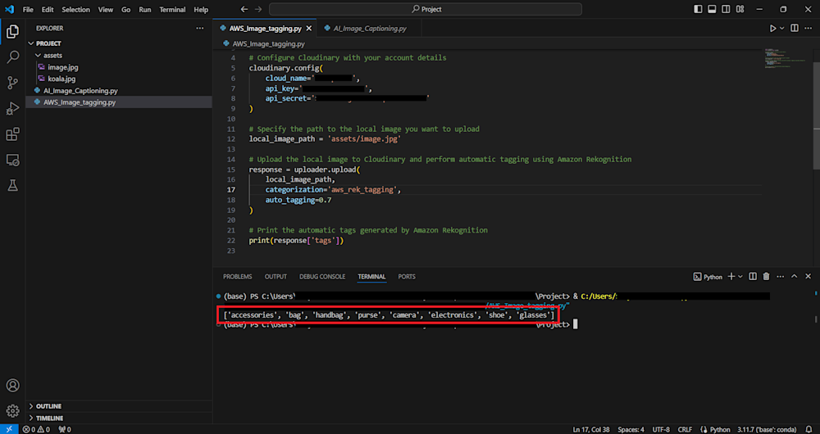Image resolution: width=820 pixels, height=434 pixels.
Task: Open the run options dropdown arrow
Action: pos(782,28)
